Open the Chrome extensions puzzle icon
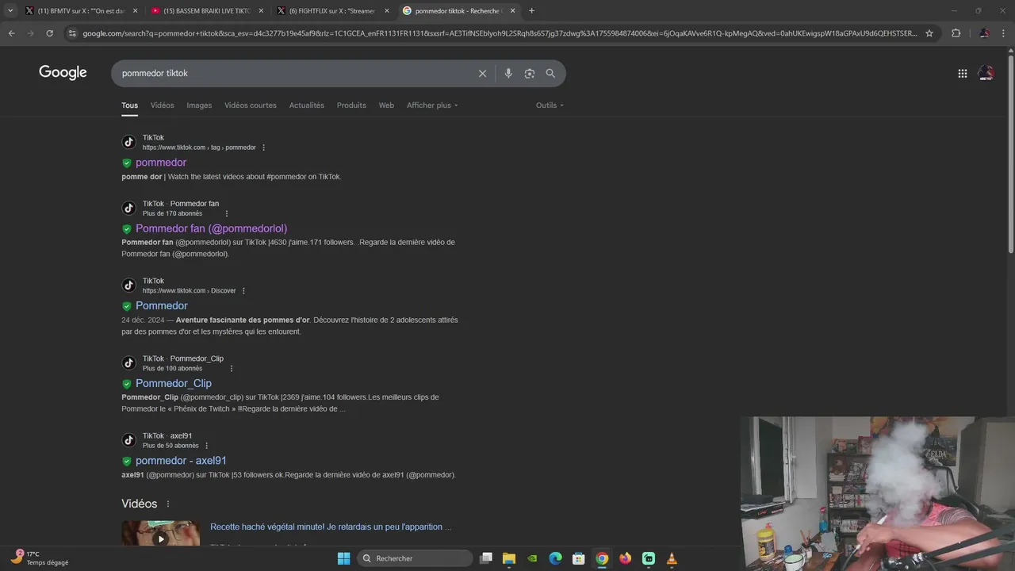This screenshot has height=571, width=1015. pyautogui.click(x=956, y=33)
